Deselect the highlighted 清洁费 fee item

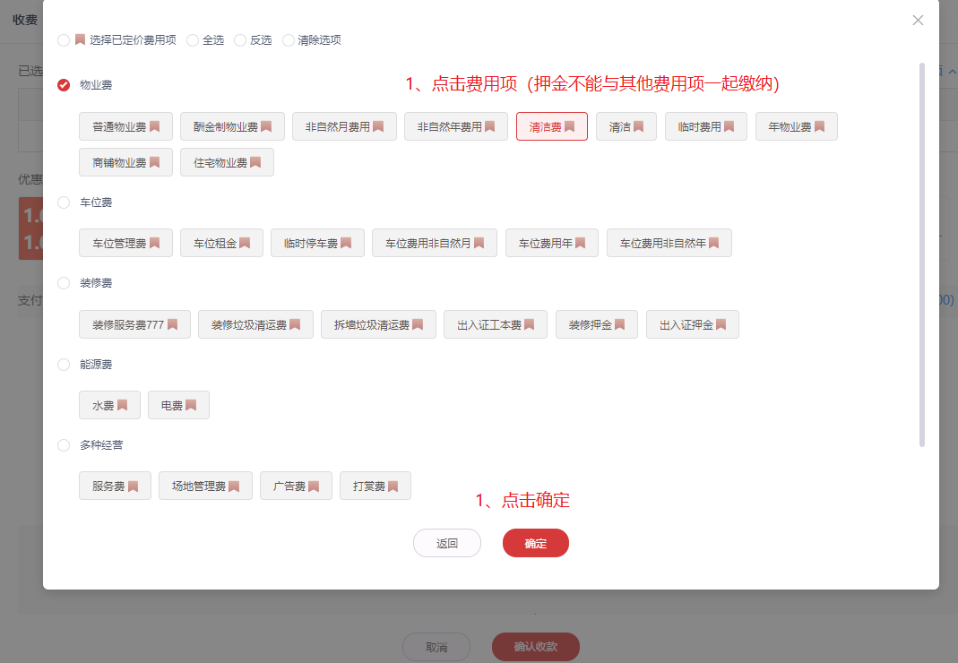tap(552, 126)
